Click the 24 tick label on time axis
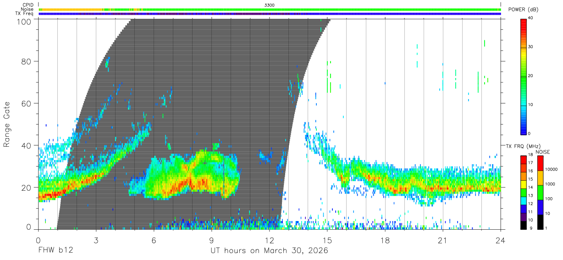Image resolution: width=563 pixels, height=260 pixels. 500,240
